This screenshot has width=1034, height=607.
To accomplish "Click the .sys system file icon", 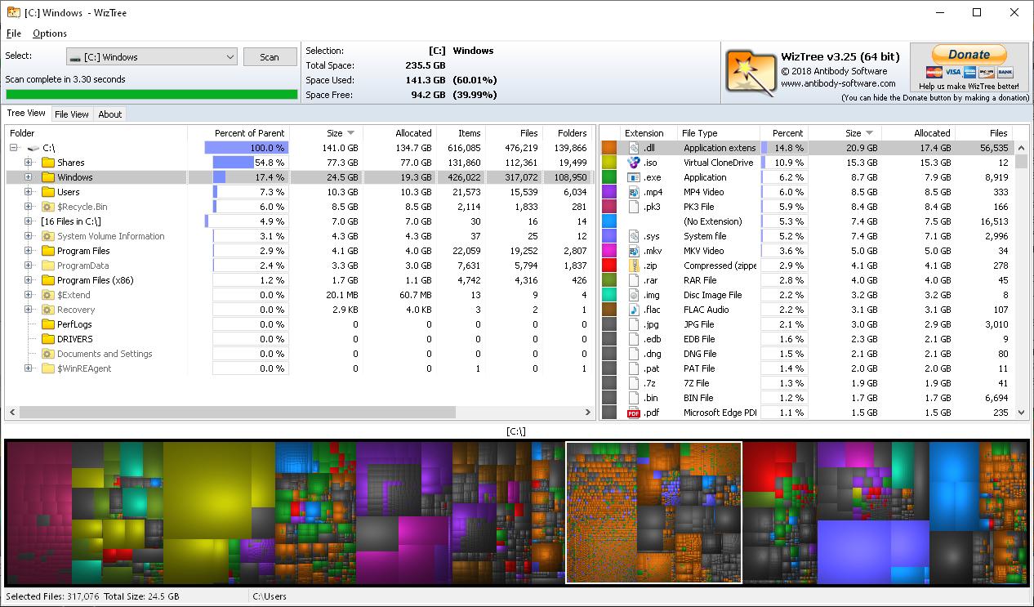I will coord(633,236).
